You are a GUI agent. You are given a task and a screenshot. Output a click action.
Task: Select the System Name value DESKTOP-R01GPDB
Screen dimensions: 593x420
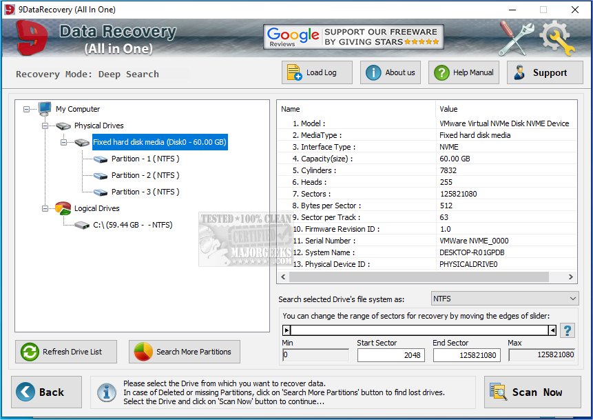point(472,252)
